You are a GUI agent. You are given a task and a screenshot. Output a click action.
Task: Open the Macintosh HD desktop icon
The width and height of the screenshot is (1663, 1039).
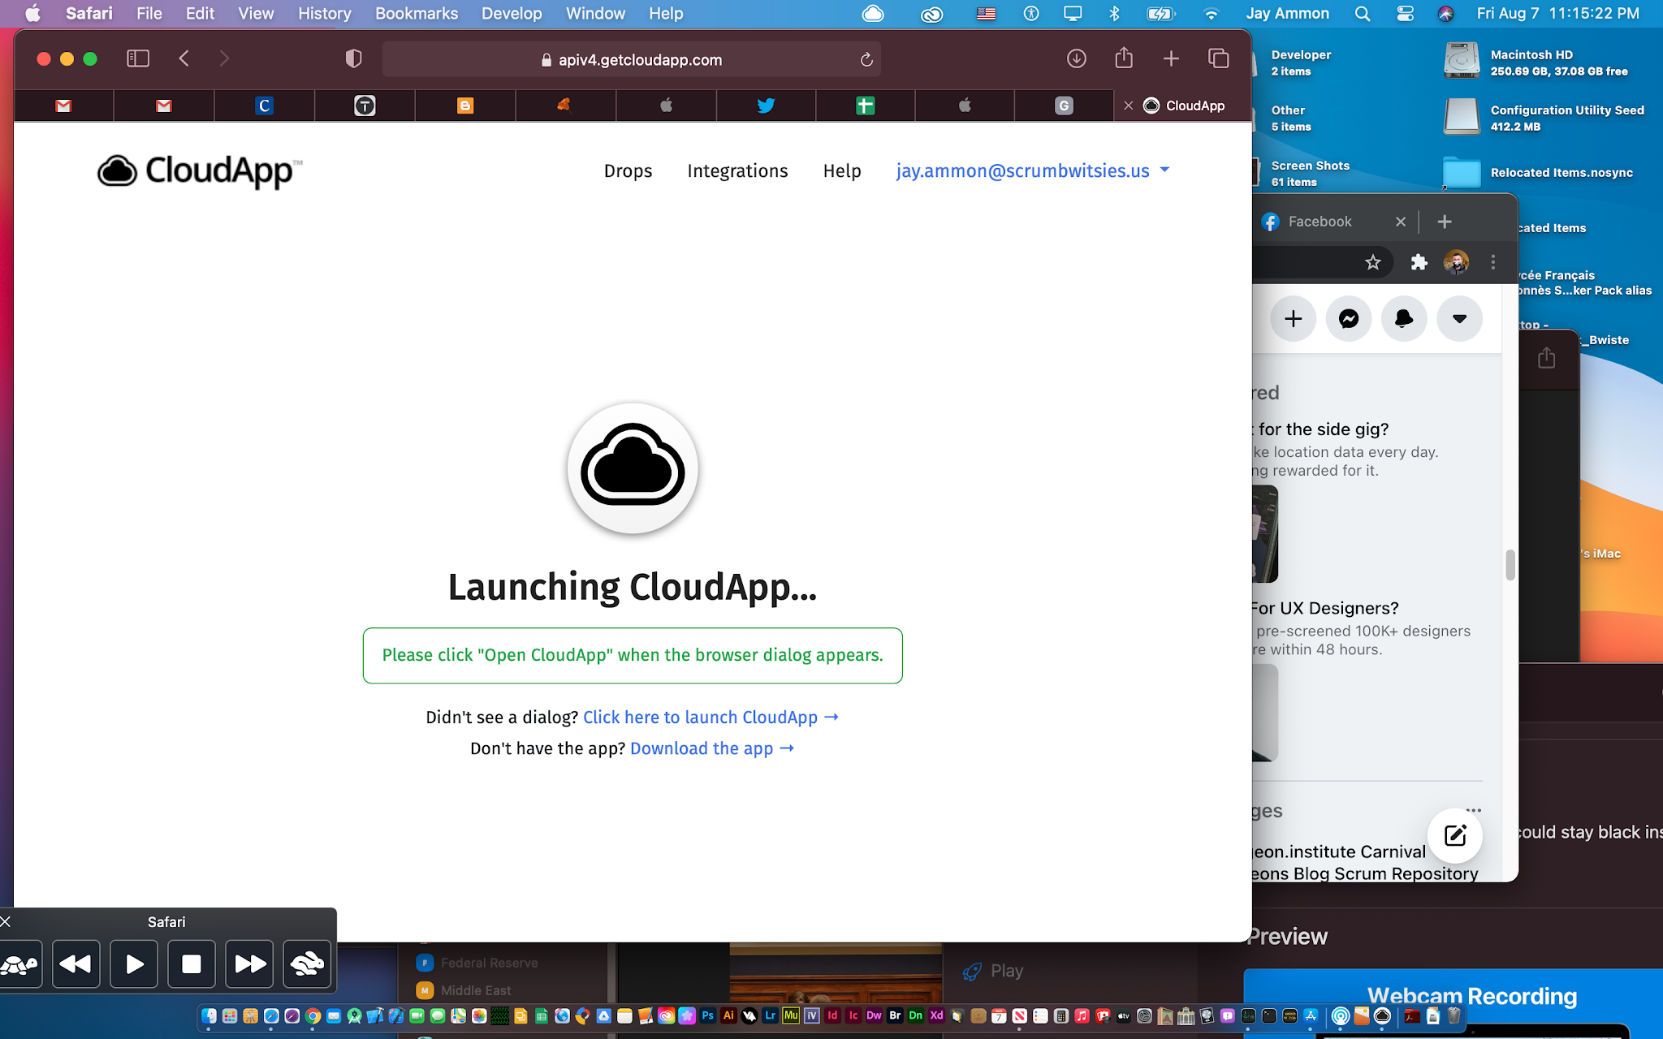[x=1462, y=61]
